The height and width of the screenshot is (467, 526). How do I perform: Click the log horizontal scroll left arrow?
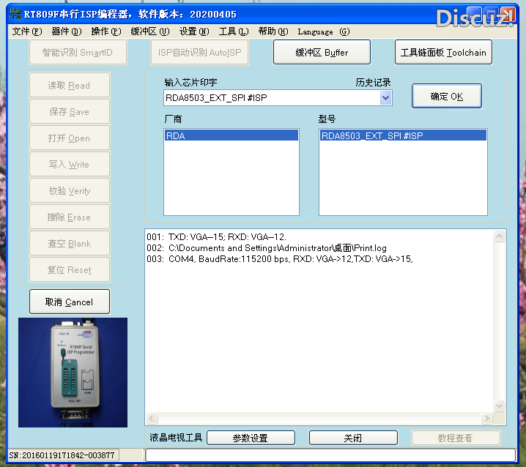tap(152, 419)
